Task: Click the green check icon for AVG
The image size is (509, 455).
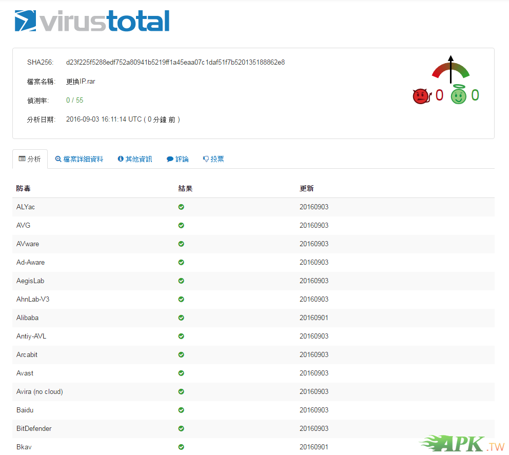Action: (x=181, y=226)
